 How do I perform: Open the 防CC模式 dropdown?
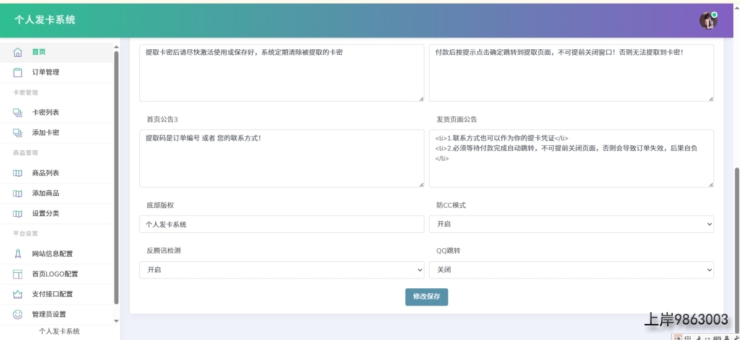click(571, 224)
